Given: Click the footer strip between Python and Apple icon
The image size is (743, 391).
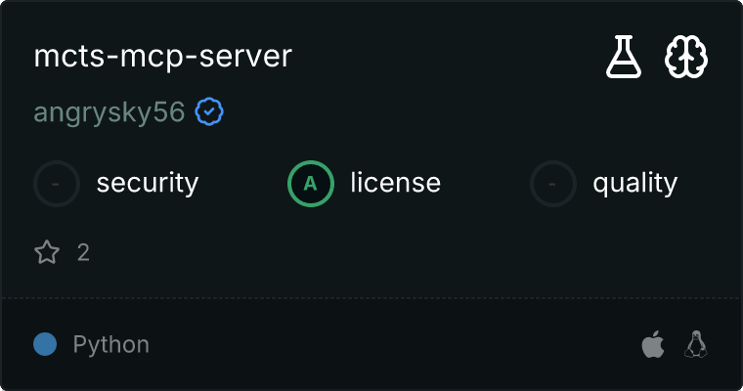Looking at the screenshot, I should coord(391,344).
